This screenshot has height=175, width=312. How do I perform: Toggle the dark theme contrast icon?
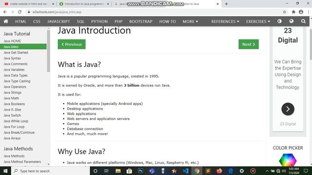tap(279, 21)
